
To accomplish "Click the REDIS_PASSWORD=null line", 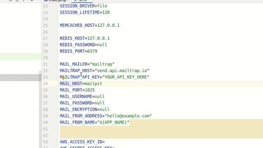I will point(83,45).
